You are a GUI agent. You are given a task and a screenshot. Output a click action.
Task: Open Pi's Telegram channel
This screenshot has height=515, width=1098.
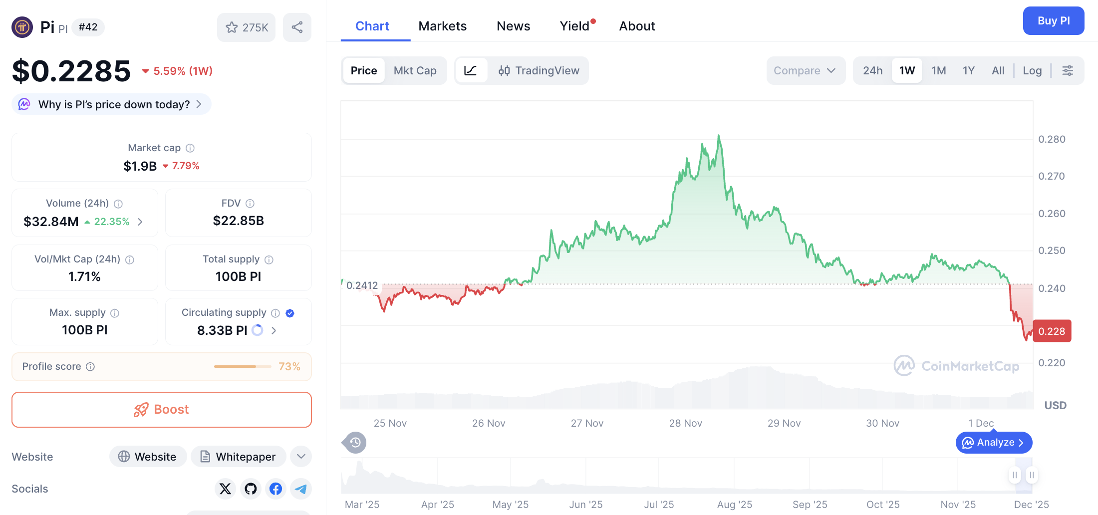301,489
